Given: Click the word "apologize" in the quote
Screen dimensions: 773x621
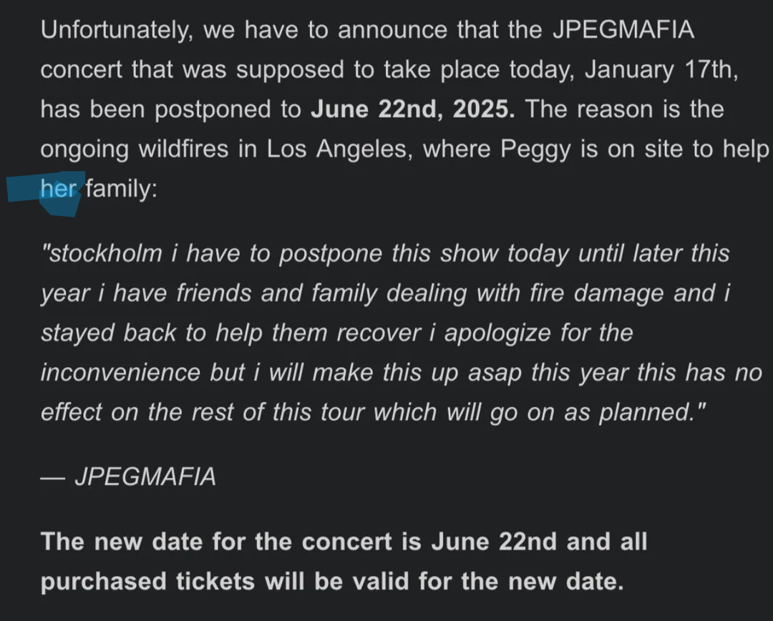Looking at the screenshot, I should [497, 333].
